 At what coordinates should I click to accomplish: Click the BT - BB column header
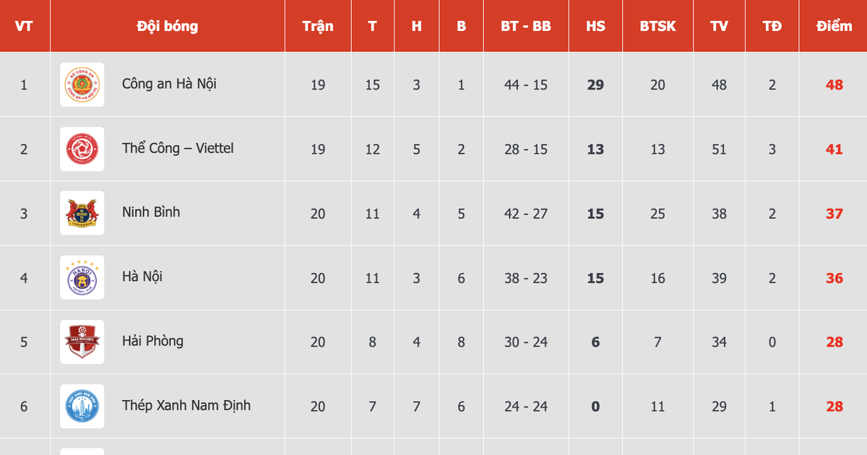coord(526,26)
